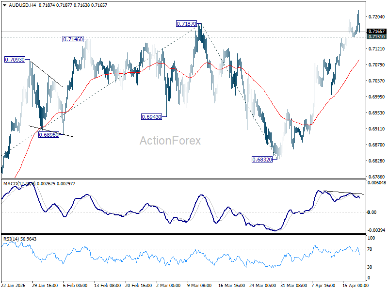Click the 13 Feb 08:00 time label
The height and width of the screenshot is (291, 388).
[107, 285]
